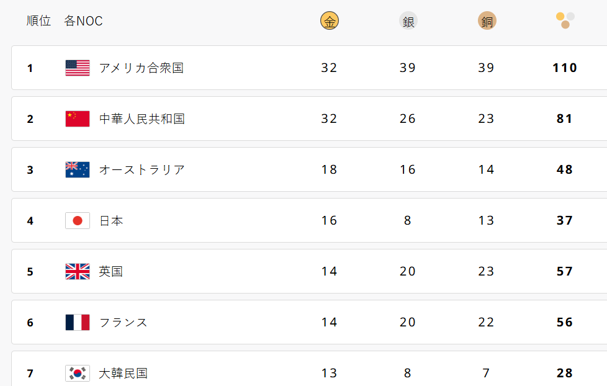Viewport: 607px width, 386px height.
Task: Click the United States flag icon
Action: (x=78, y=68)
